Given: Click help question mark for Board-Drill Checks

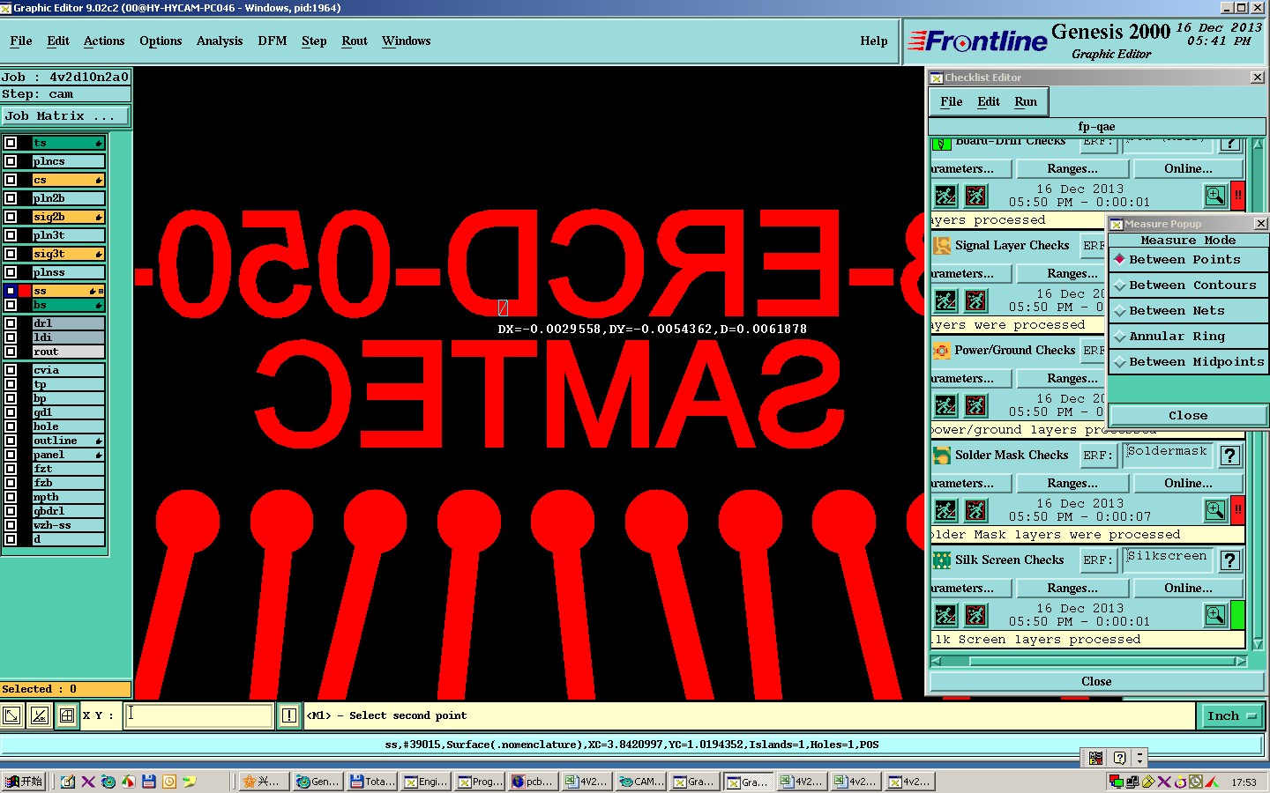Looking at the screenshot, I should coord(1230,144).
